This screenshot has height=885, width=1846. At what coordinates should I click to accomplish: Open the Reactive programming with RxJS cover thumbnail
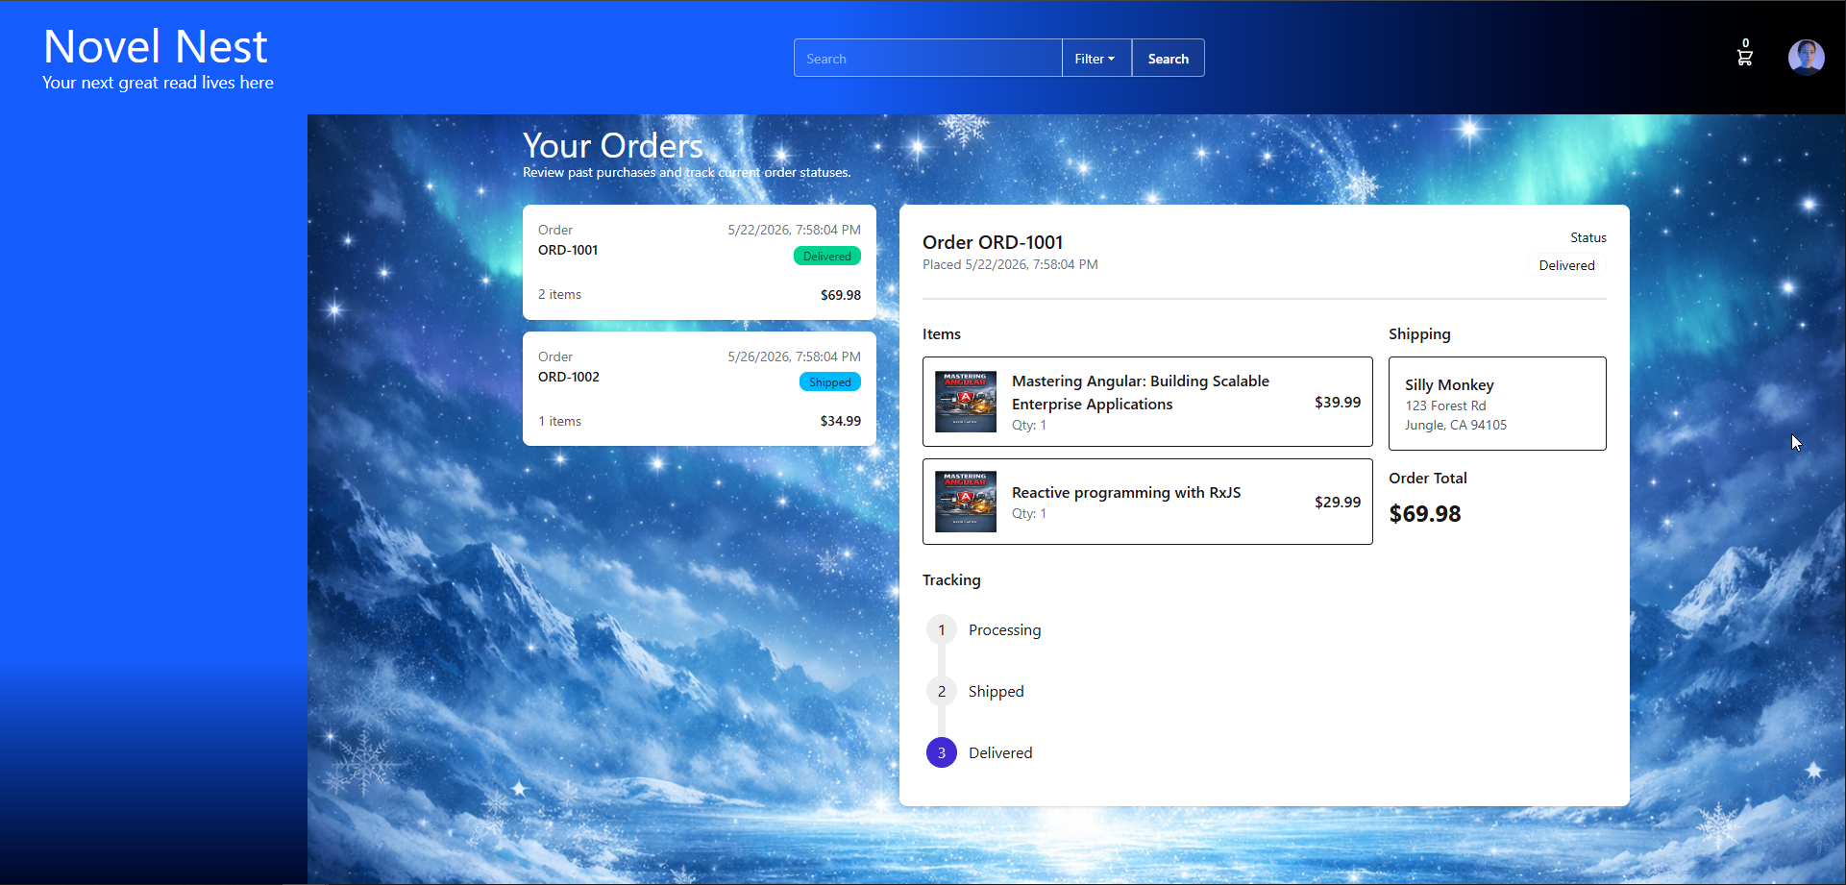point(966,502)
